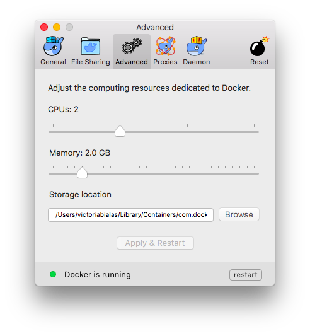
Task: Click the Memory slider track's far right end
Action: click(x=256, y=173)
